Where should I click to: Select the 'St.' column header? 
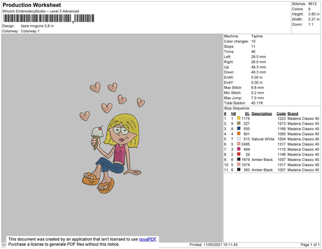(247, 114)
